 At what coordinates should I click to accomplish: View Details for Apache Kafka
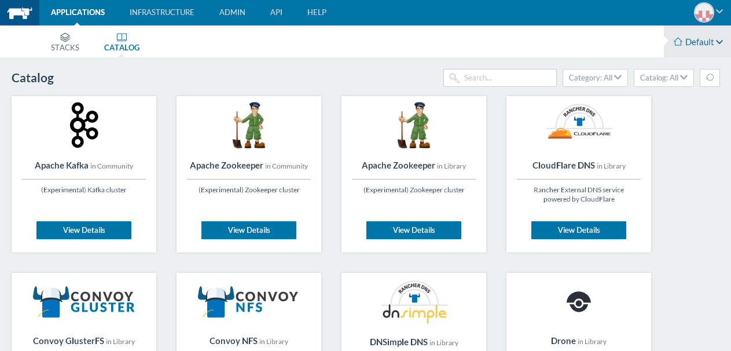[x=84, y=230]
